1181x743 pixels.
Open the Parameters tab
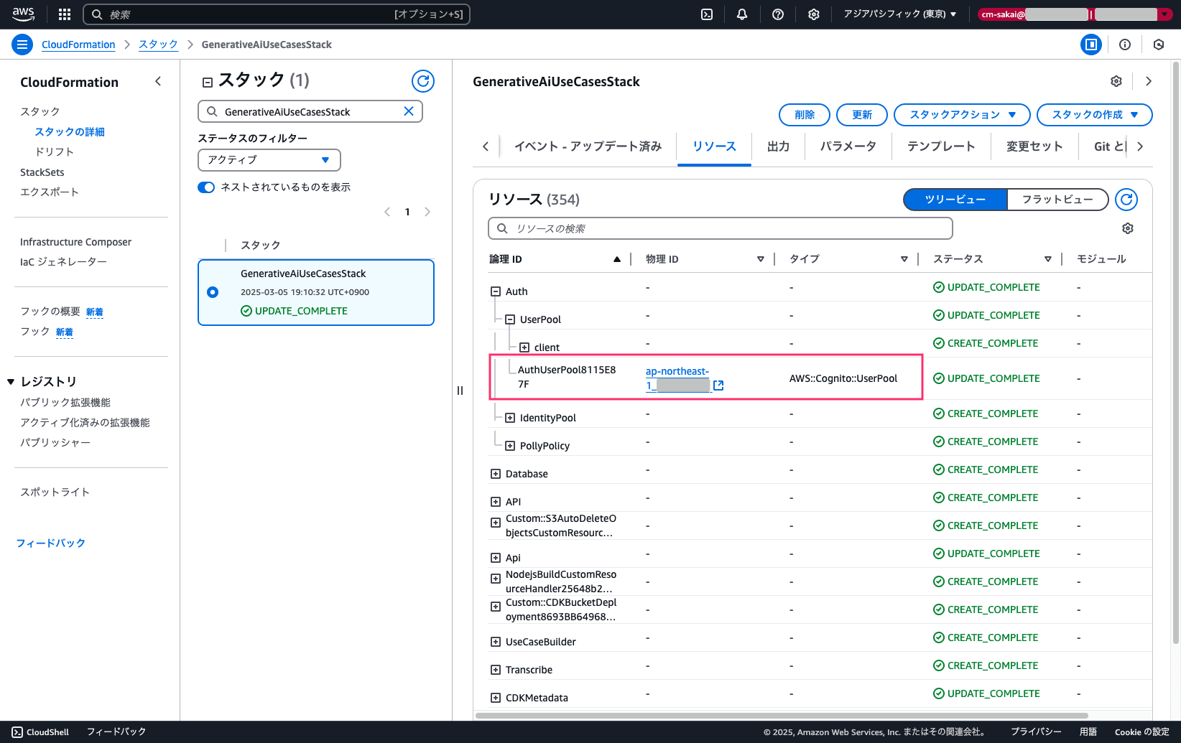848,146
